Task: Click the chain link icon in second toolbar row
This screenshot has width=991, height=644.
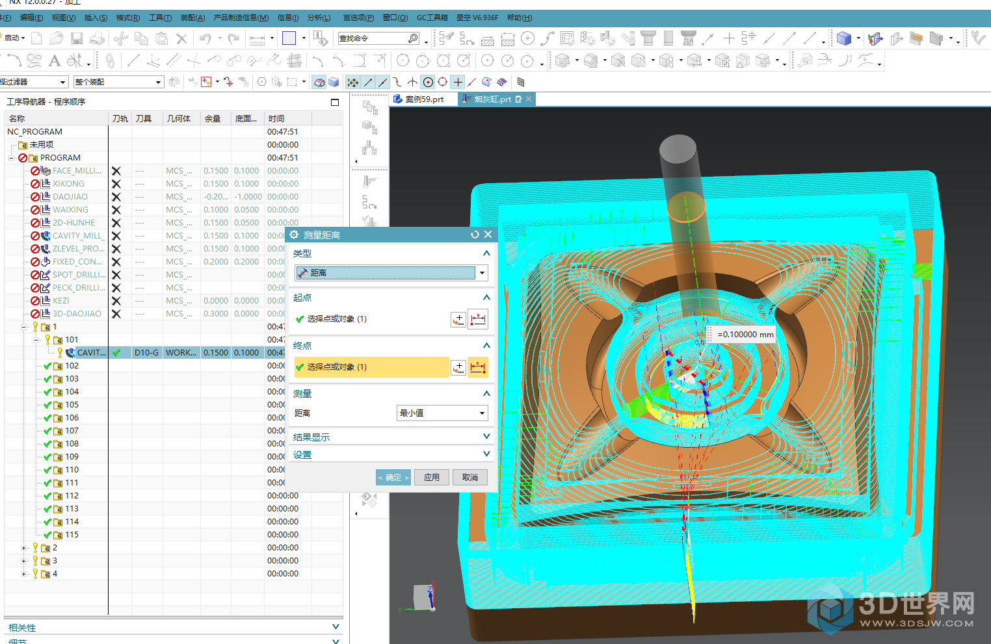Action: click(x=110, y=61)
